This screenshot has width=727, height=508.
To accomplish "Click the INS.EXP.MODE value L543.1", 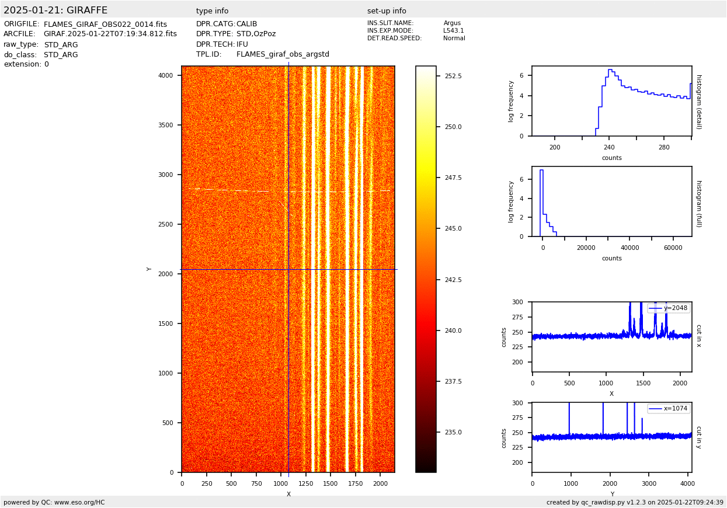I will 454,31.
